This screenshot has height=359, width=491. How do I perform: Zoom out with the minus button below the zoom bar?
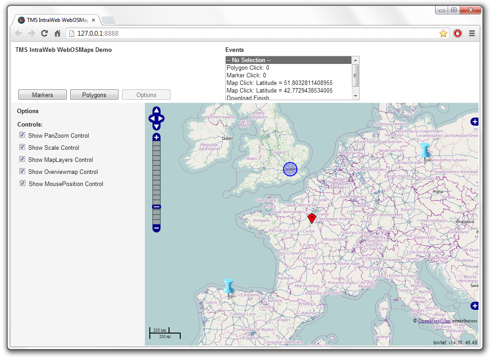pyautogui.click(x=156, y=228)
